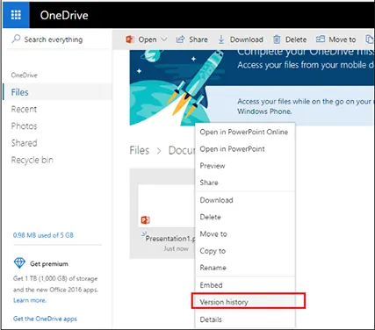Click the Download arrow icon in toolbar

coord(221,39)
